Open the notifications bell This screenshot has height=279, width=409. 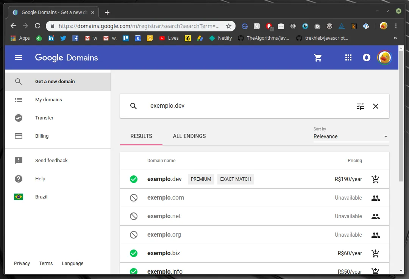pos(366,57)
